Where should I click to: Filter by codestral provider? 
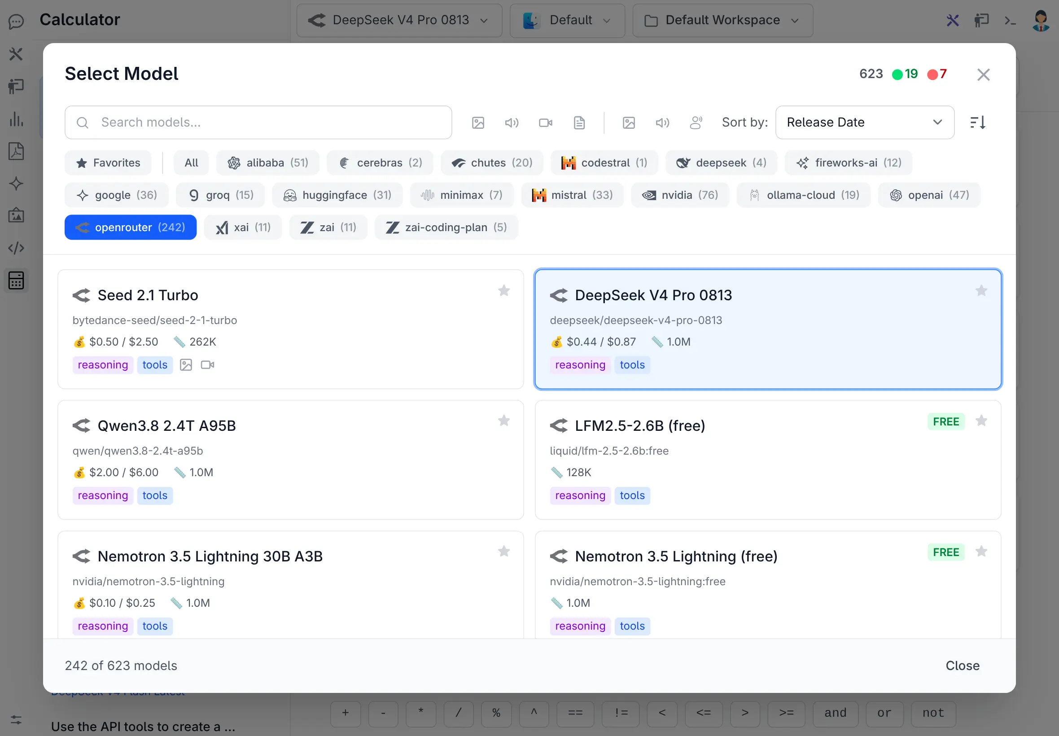[x=604, y=163]
